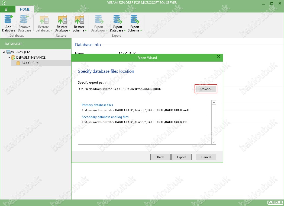Click the Export Database ribbon icon

coord(118,19)
